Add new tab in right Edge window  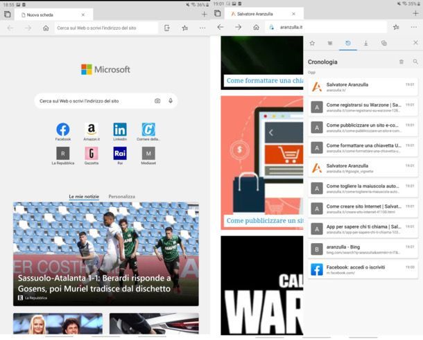point(415,13)
